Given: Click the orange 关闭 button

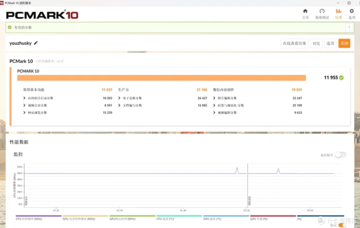Looking at the screenshot, I should point(344,43).
